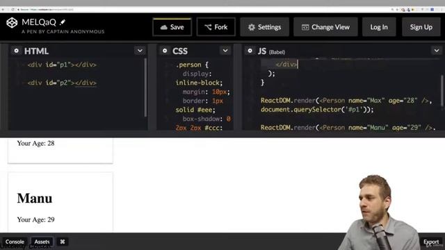Open pen Settings

[264, 27]
